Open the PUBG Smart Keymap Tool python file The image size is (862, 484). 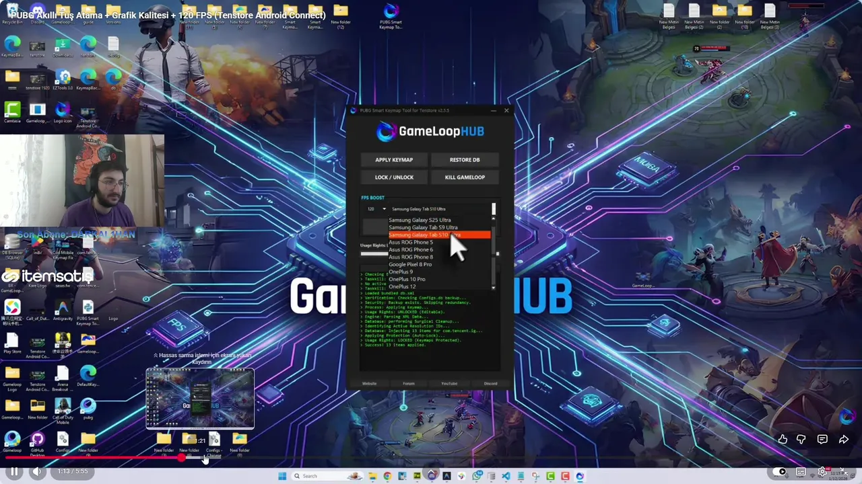pyautogui.click(x=88, y=312)
